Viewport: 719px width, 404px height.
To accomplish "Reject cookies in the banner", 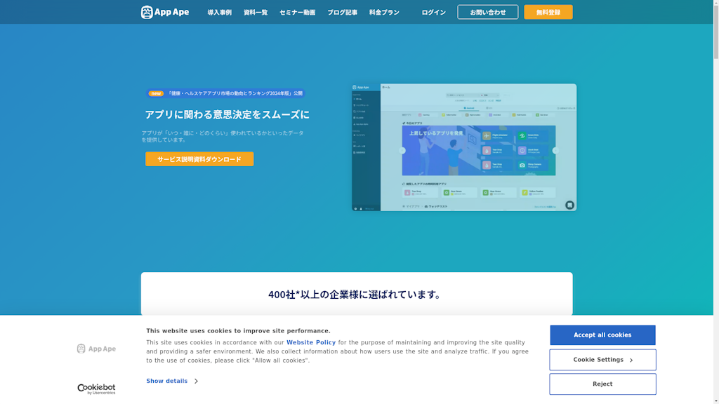I will click(602, 384).
